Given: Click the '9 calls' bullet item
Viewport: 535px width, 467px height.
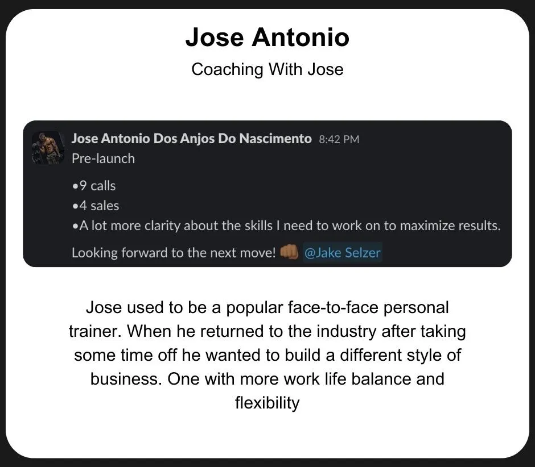Looking at the screenshot, I should point(94,186).
